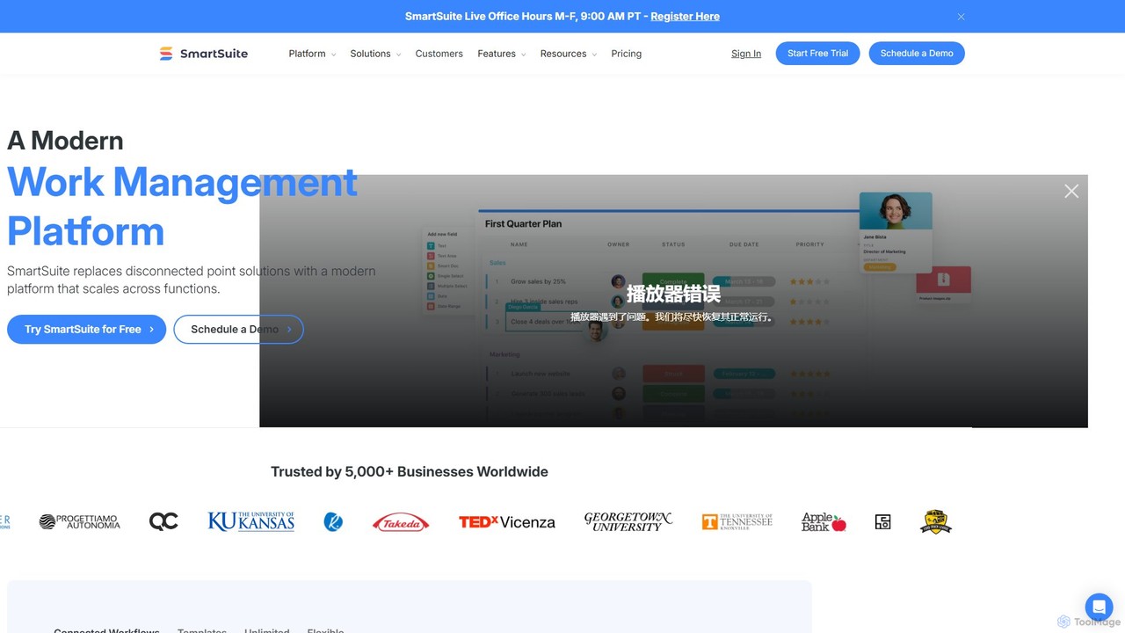Expand the Platform menu
The width and height of the screenshot is (1125, 633).
point(312,54)
